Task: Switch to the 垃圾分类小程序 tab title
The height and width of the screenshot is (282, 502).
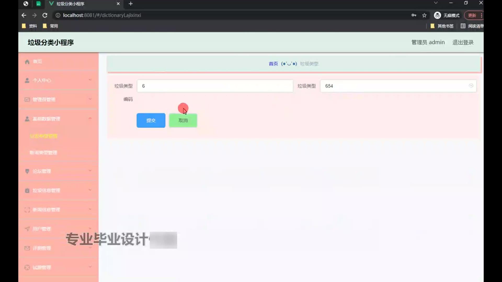Action: click(x=70, y=4)
